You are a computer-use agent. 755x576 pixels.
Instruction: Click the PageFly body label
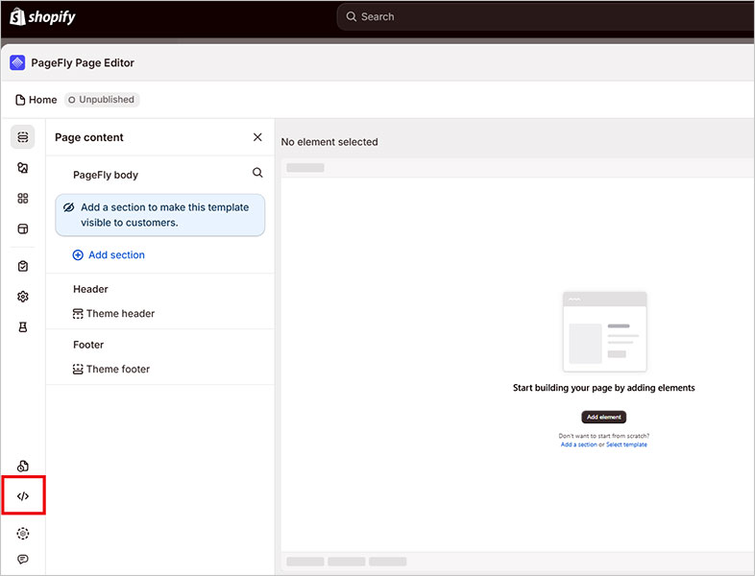(106, 175)
